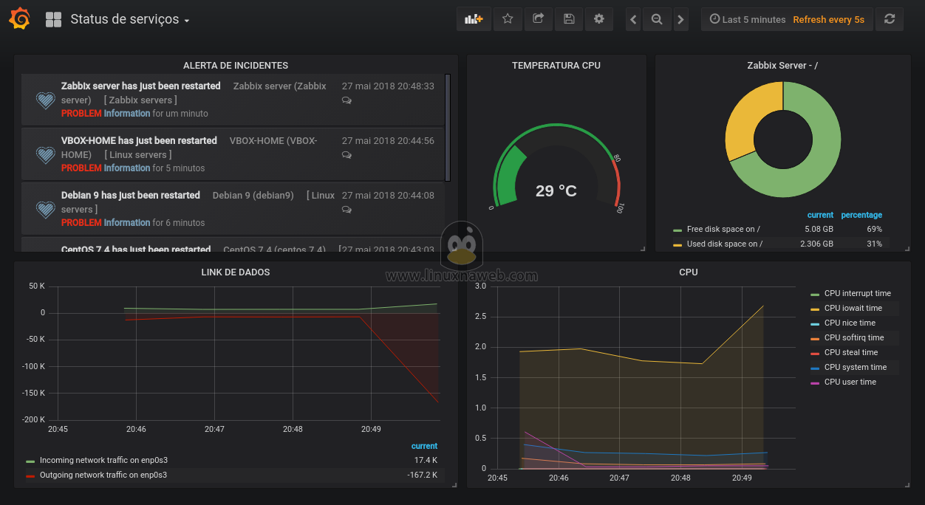Open comments on VBOX-HOME alert
This screenshot has width=925, height=505.
347,155
